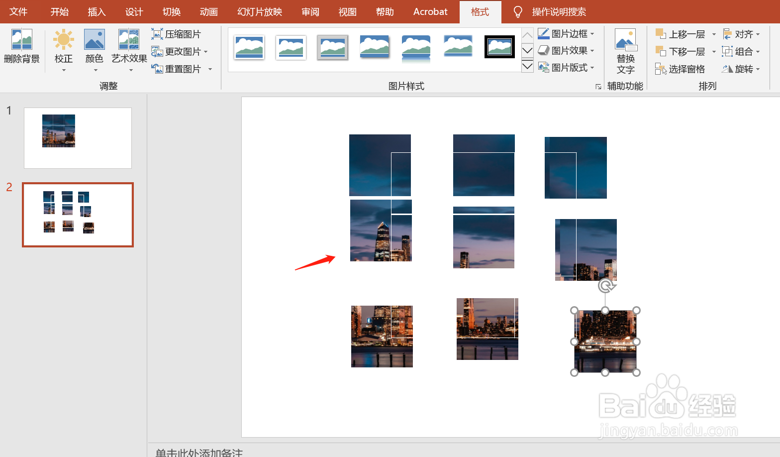Select the top-left sky image piece
The height and width of the screenshot is (457, 780).
coord(380,165)
